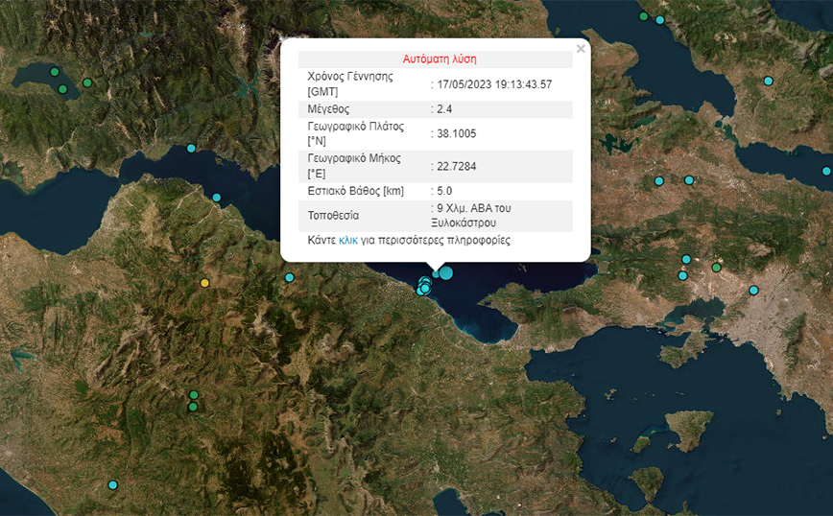
Task: Click the largest cyan marker below the popup
Action: click(x=445, y=273)
